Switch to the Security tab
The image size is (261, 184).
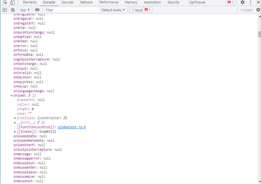(174, 2)
